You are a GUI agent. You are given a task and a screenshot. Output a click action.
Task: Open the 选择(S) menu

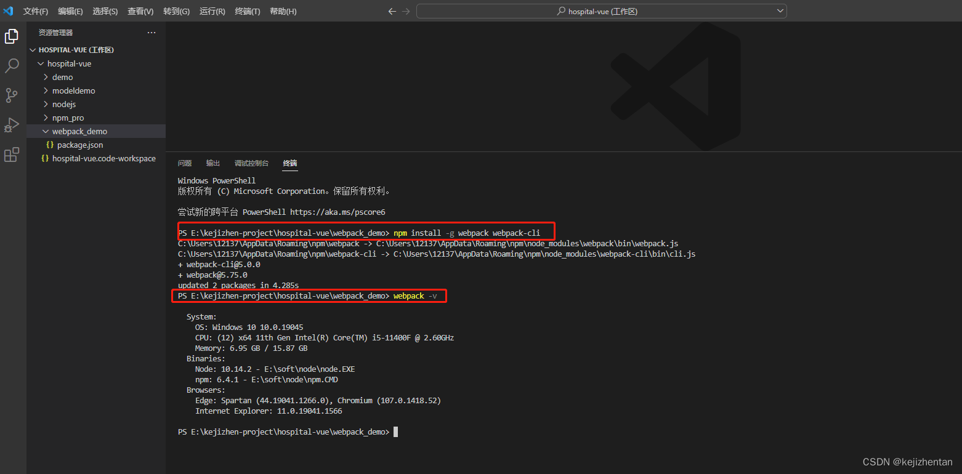tap(105, 11)
